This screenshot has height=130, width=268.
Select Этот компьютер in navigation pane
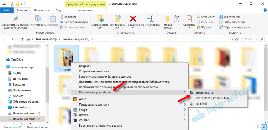tap(19, 67)
